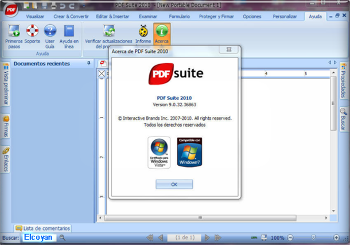Go to next page arrow
This screenshot has width=350, height=245.
[x=207, y=238]
